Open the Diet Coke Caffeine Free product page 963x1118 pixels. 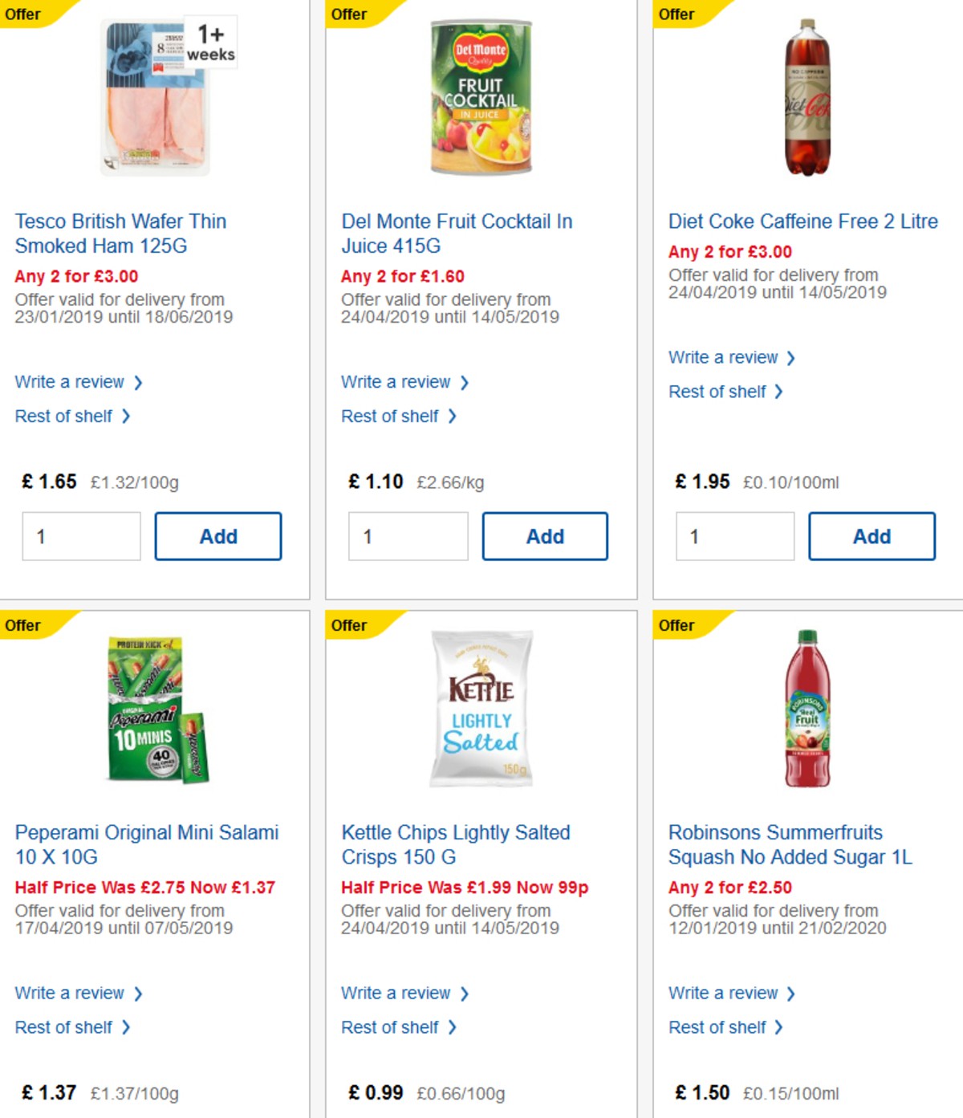coord(803,222)
